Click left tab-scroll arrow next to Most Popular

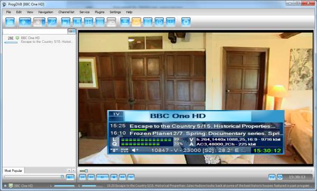69,171
